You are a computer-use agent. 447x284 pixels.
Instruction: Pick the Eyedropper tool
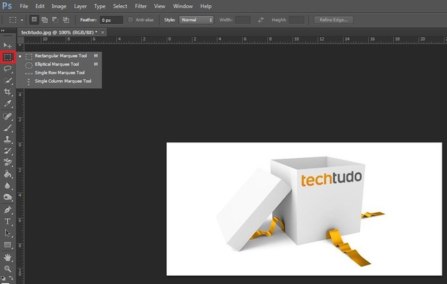click(8, 104)
